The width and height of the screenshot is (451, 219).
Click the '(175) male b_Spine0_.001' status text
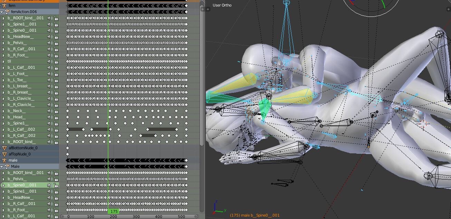(x=255, y=215)
